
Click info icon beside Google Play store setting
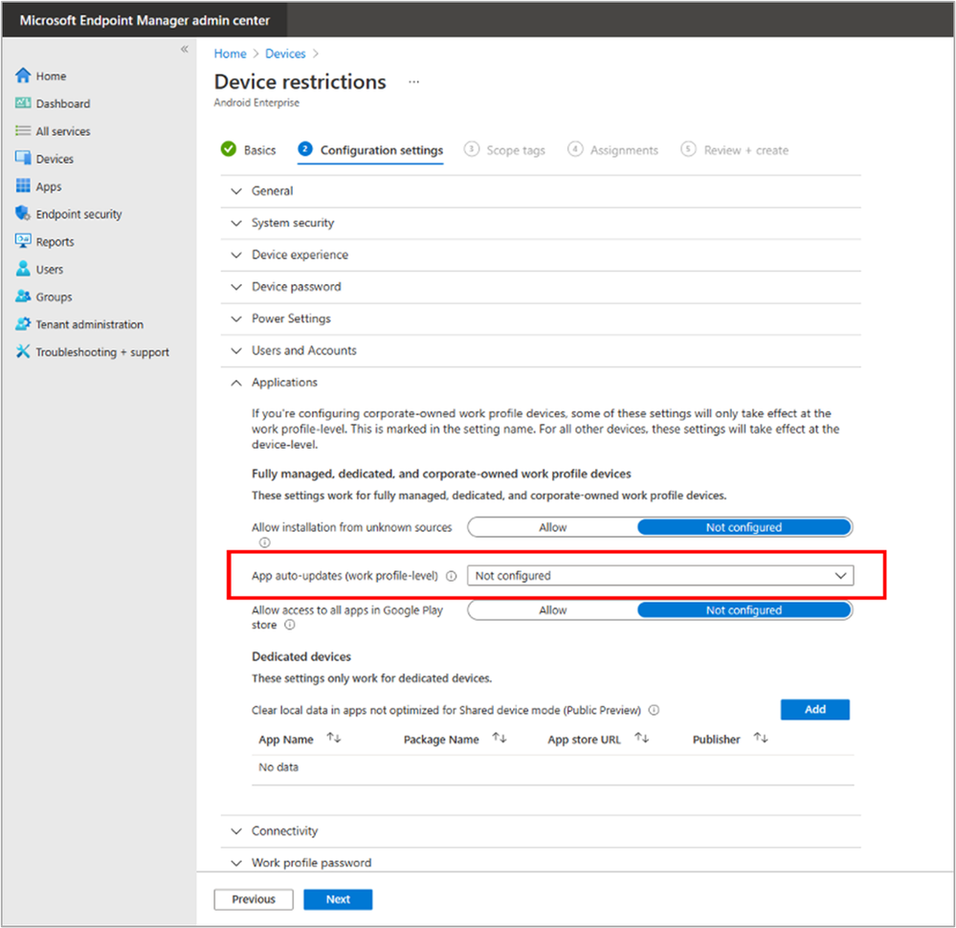click(x=290, y=625)
